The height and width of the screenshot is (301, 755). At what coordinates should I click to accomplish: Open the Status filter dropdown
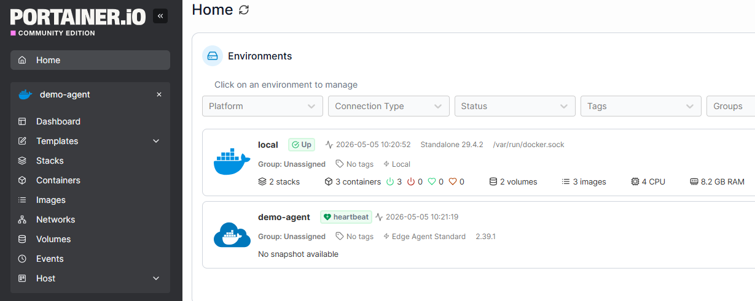pyautogui.click(x=515, y=106)
